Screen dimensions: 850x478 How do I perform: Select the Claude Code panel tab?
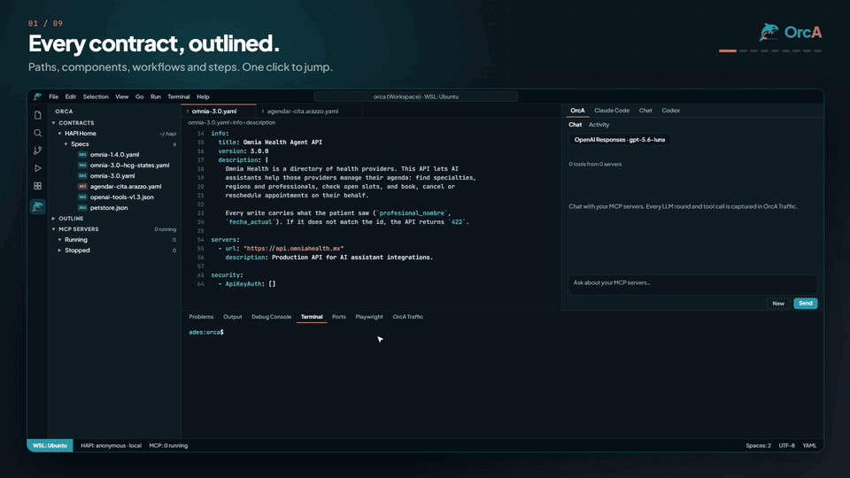click(x=612, y=111)
